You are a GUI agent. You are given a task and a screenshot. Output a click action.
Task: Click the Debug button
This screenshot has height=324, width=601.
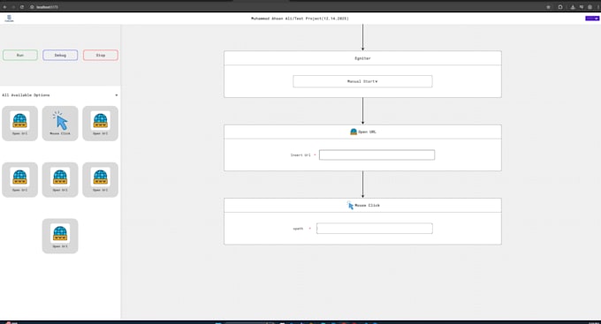(x=60, y=55)
